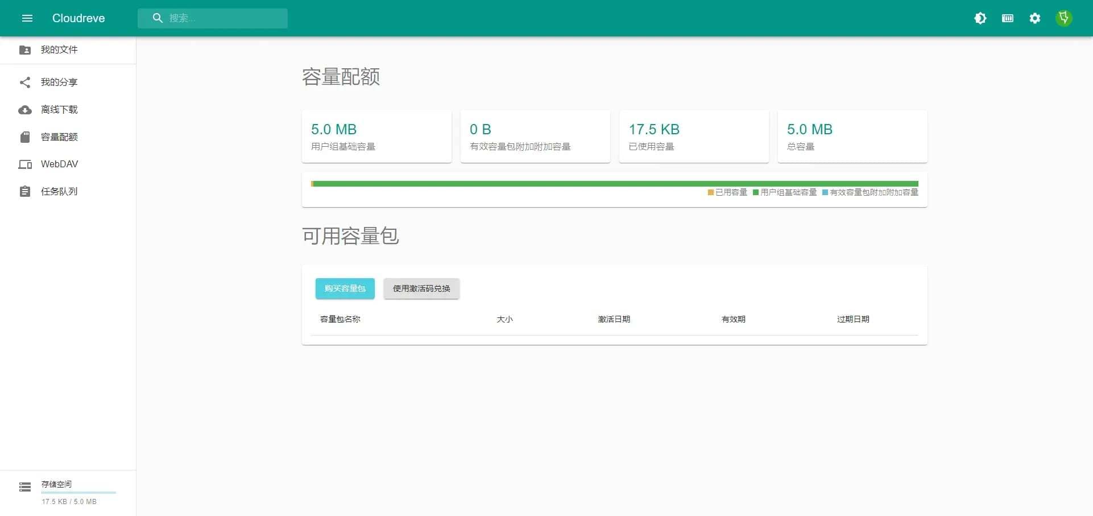
Task: Click the cloud download icon for 离线下载
Action: pyautogui.click(x=25, y=110)
